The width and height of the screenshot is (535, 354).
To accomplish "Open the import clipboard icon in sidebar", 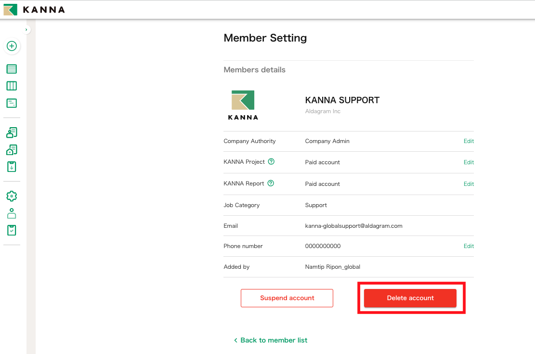I will 11,166.
